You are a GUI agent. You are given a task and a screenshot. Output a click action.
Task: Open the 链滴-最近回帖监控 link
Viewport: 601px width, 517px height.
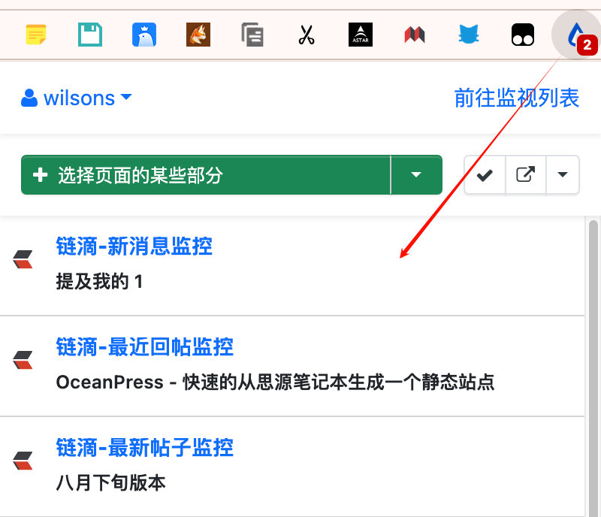click(144, 347)
